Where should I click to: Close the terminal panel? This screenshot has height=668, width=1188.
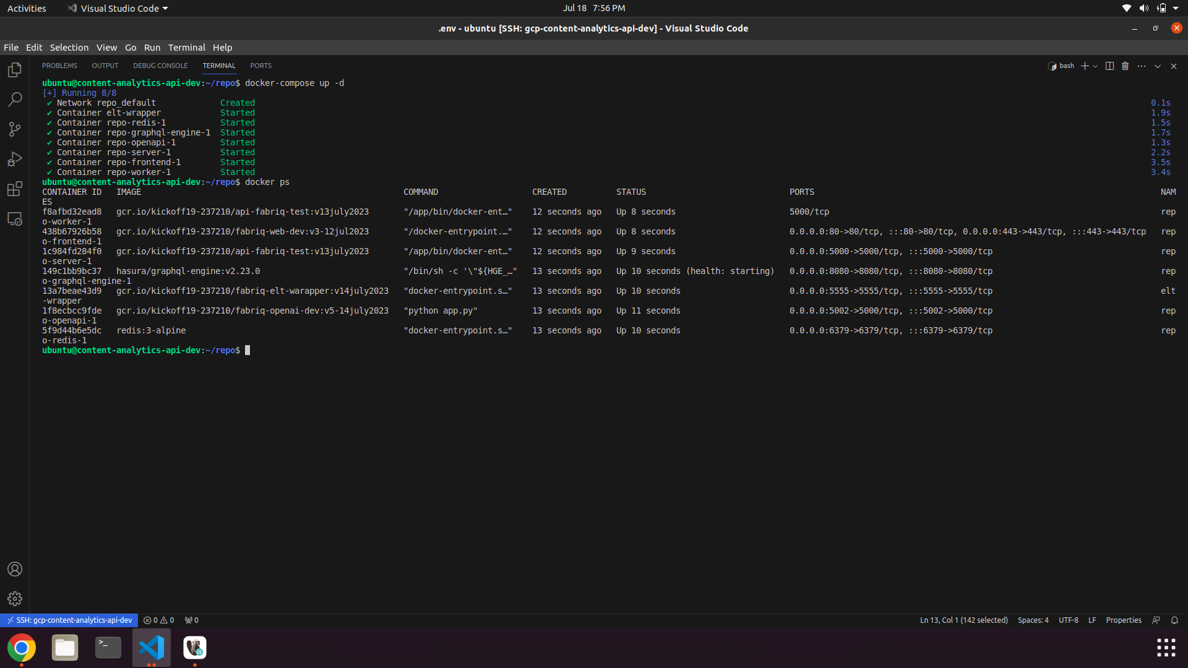[1174, 66]
